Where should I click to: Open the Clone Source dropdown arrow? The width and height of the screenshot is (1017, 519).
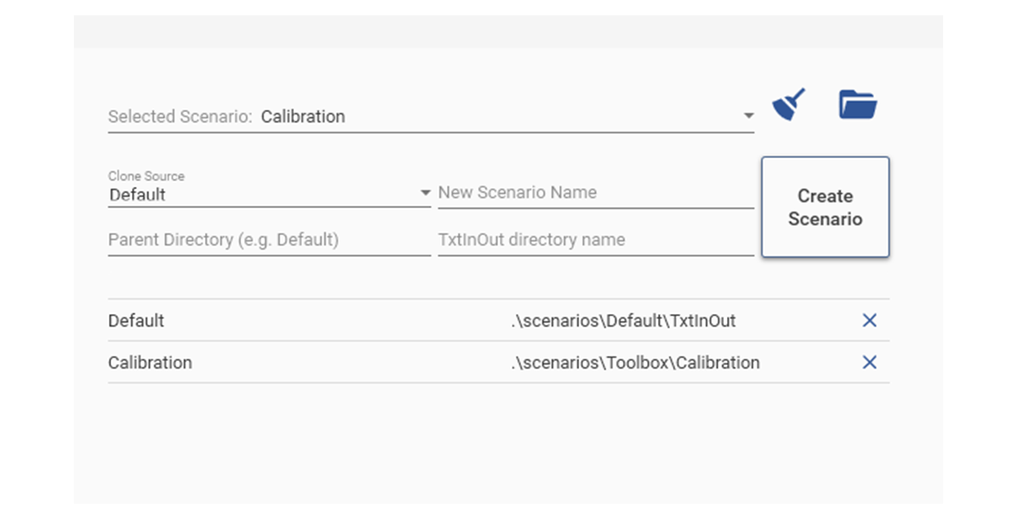pyautogui.click(x=424, y=193)
